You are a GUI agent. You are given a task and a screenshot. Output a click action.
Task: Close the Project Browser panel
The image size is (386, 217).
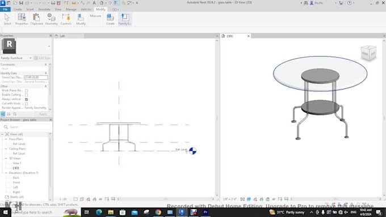point(51,120)
